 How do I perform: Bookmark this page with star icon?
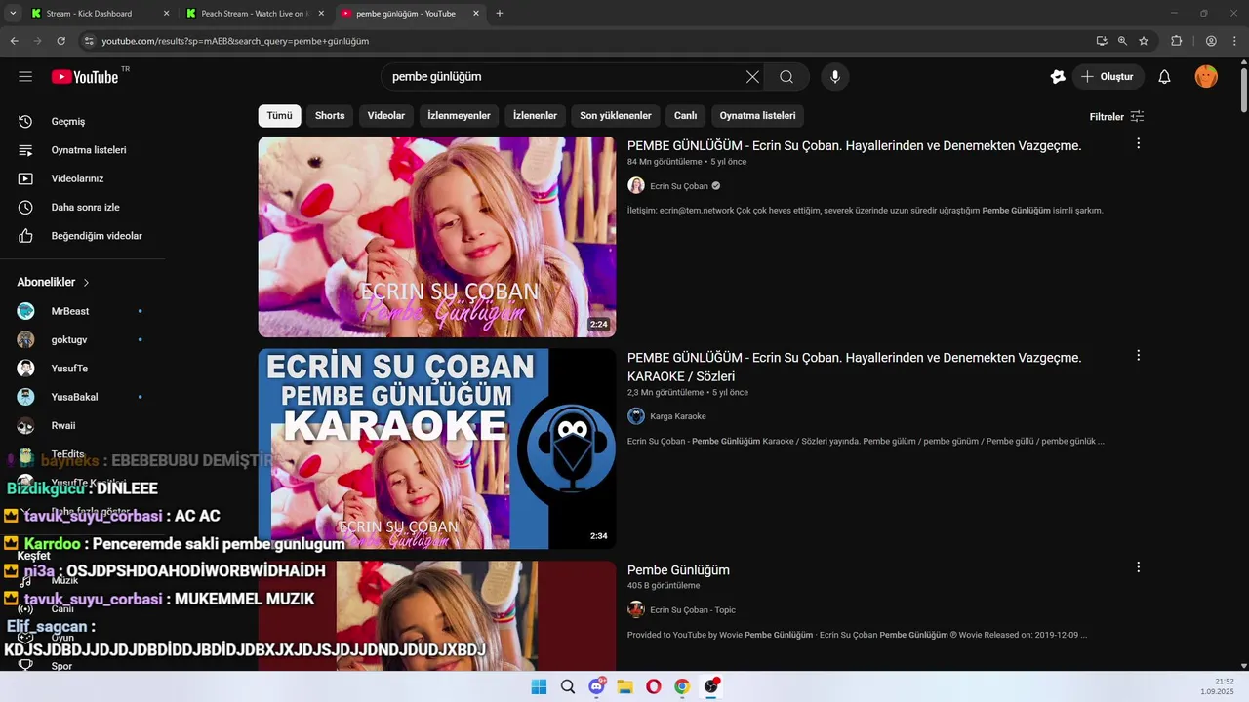[1144, 41]
